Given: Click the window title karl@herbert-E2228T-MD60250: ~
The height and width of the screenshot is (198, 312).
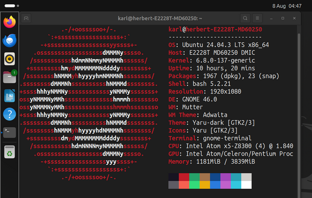Looking at the screenshot, I should coord(160,18).
